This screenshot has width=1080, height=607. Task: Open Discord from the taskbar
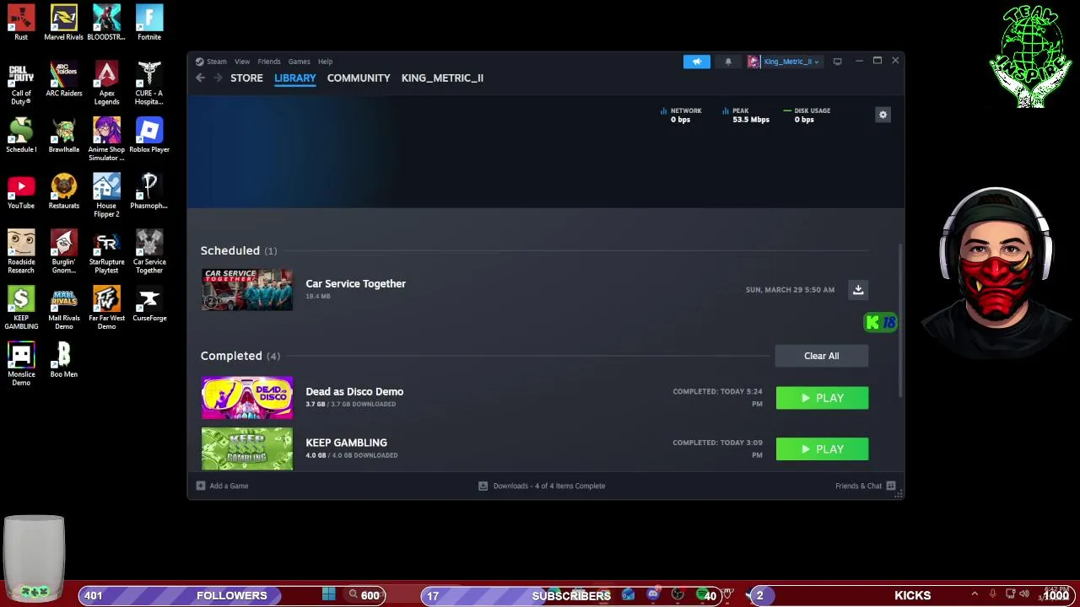652,595
